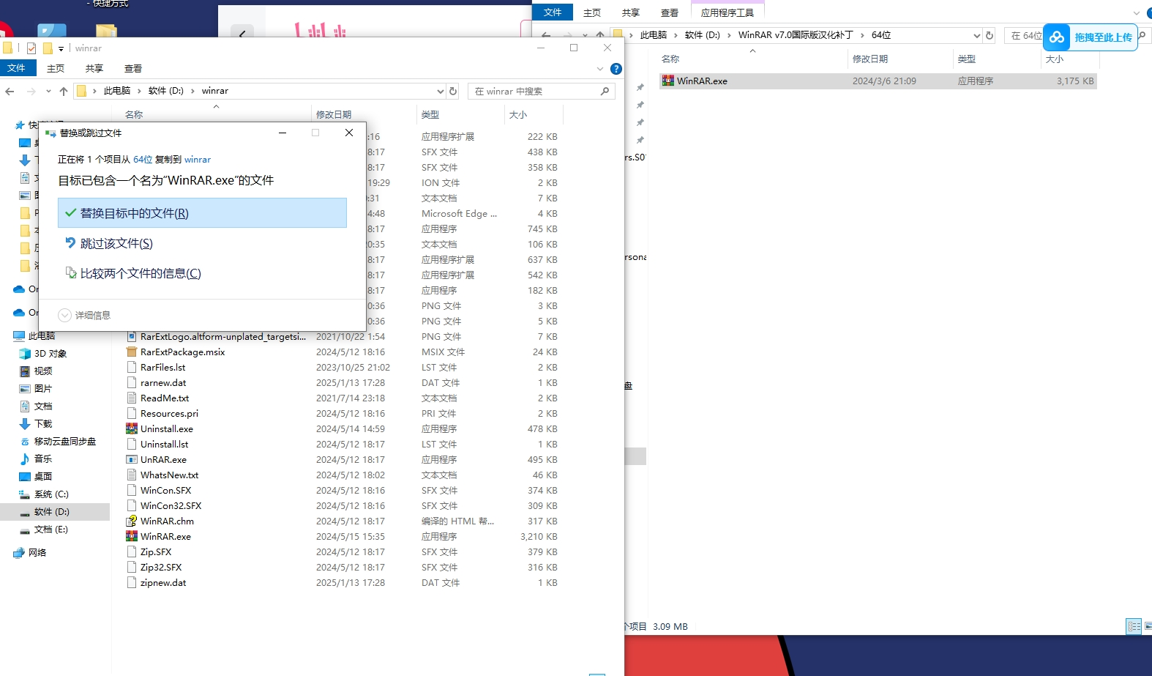Click the search magnifier icon in winrar window
1152x676 pixels.
(x=605, y=91)
